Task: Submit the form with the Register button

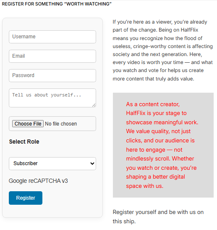Action: click(x=26, y=198)
